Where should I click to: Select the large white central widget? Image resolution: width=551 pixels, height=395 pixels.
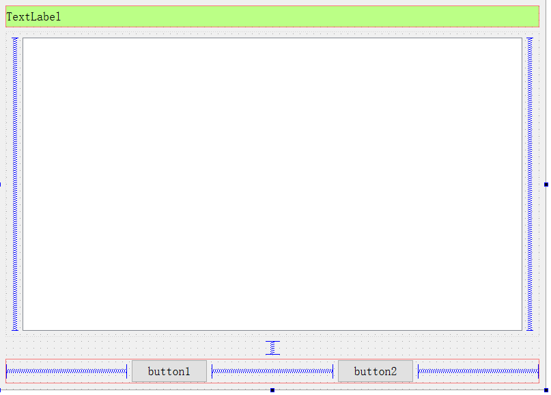click(272, 184)
